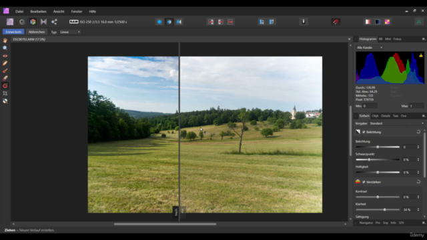The width and height of the screenshot is (427, 240).
Task: Open the Hilfe menu
Action: (92, 11)
